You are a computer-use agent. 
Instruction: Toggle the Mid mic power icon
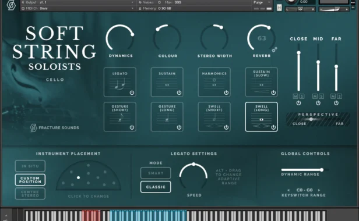pyautogui.click(x=318, y=103)
